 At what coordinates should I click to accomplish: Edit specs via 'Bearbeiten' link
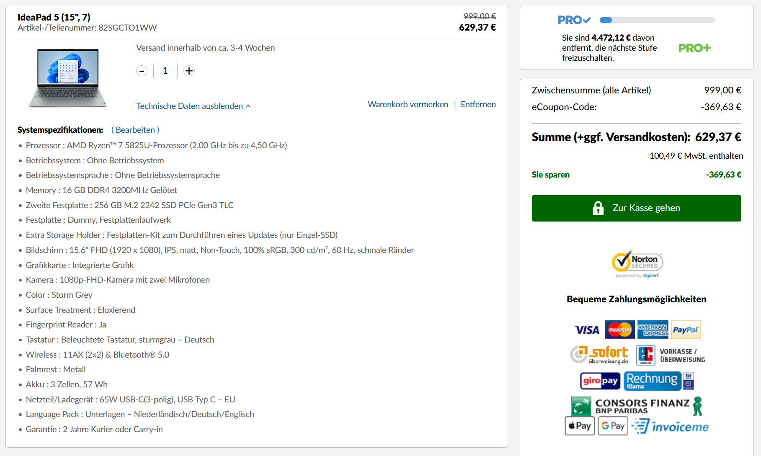[135, 130]
